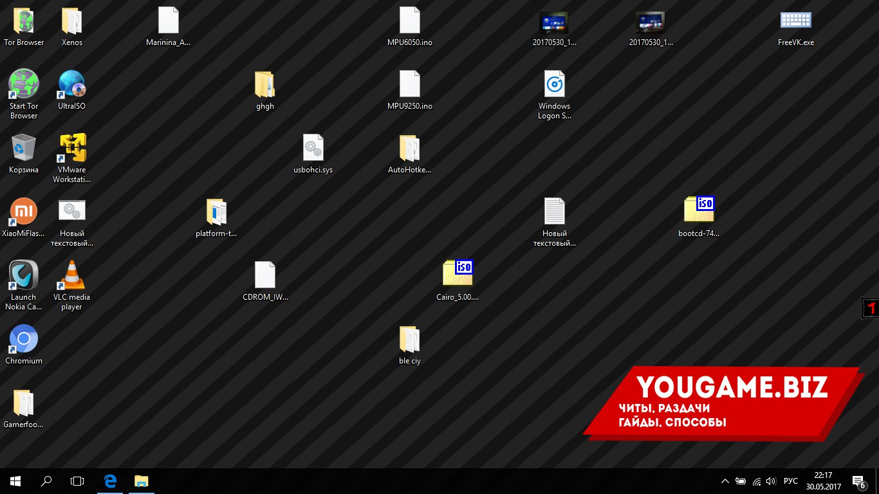Viewport: 879px width, 494px height.
Task: Launch Microsoft Edge from the taskbar
Action: point(110,481)
